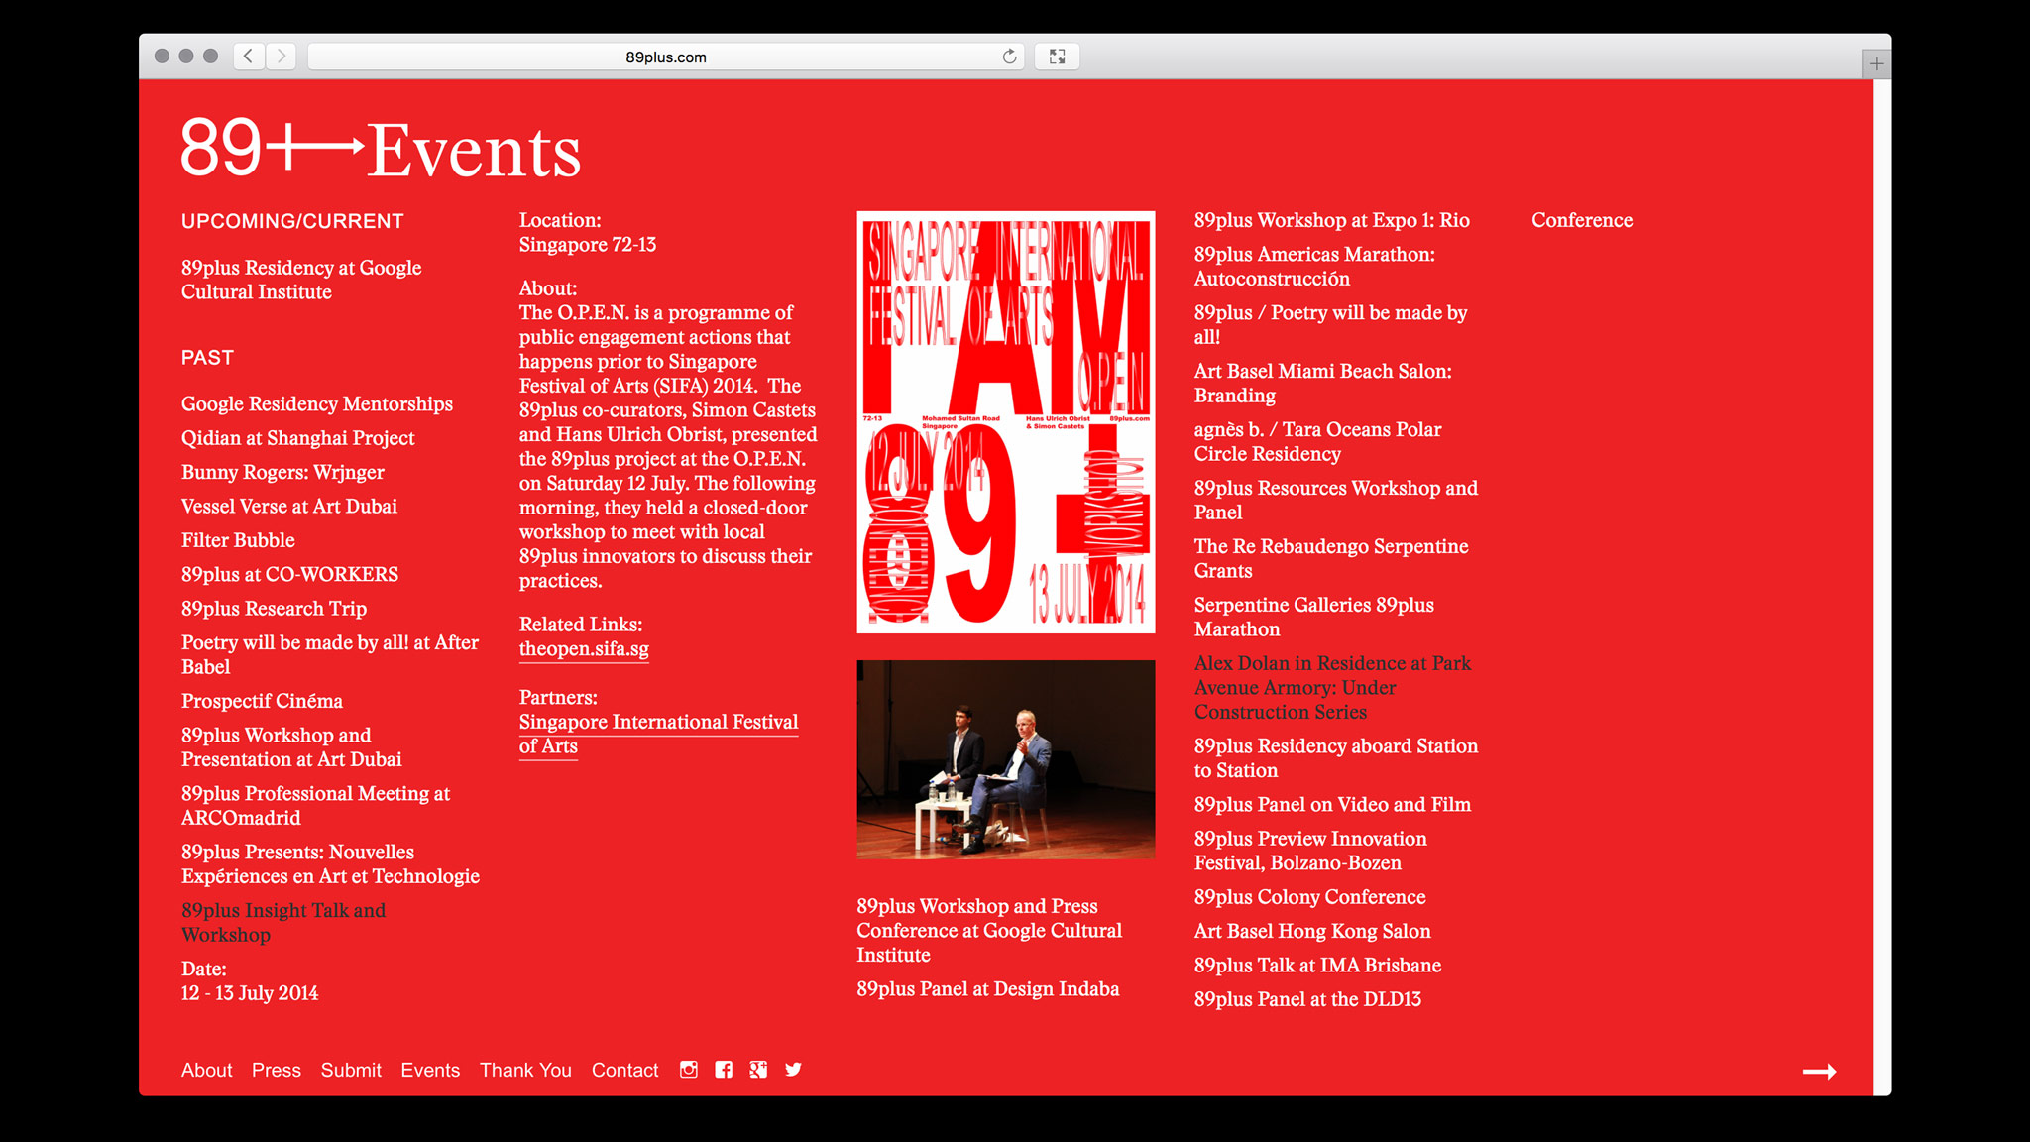Open a new tab with plus icon
Image resolution: width=2030 pixels, height=1142 pixels.
[x=1876, y=63]
